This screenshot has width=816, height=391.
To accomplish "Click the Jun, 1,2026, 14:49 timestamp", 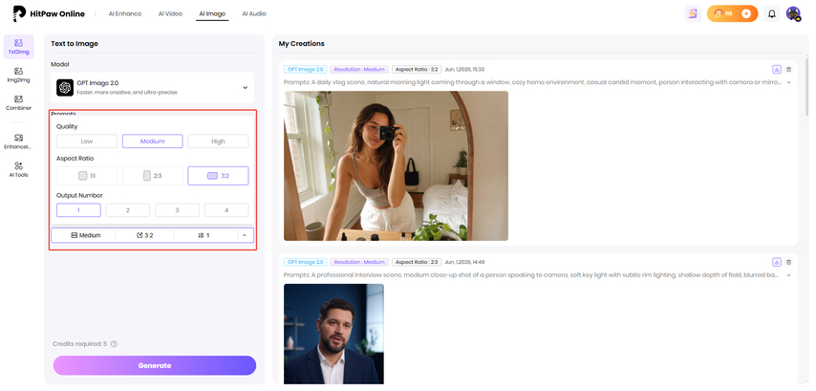I will 464,262.
